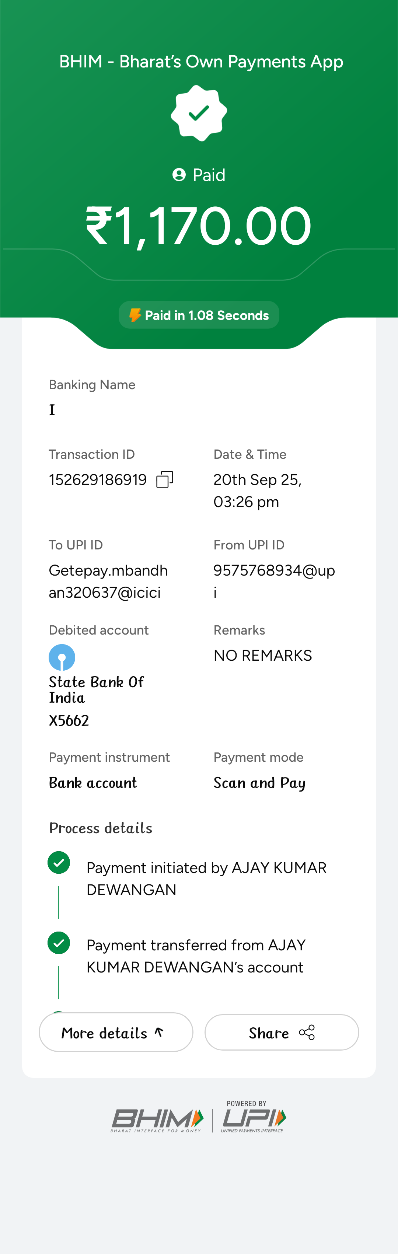Click the profile icon beside Paid
This screenshot has width=398, height=1254.
(179, 175)
